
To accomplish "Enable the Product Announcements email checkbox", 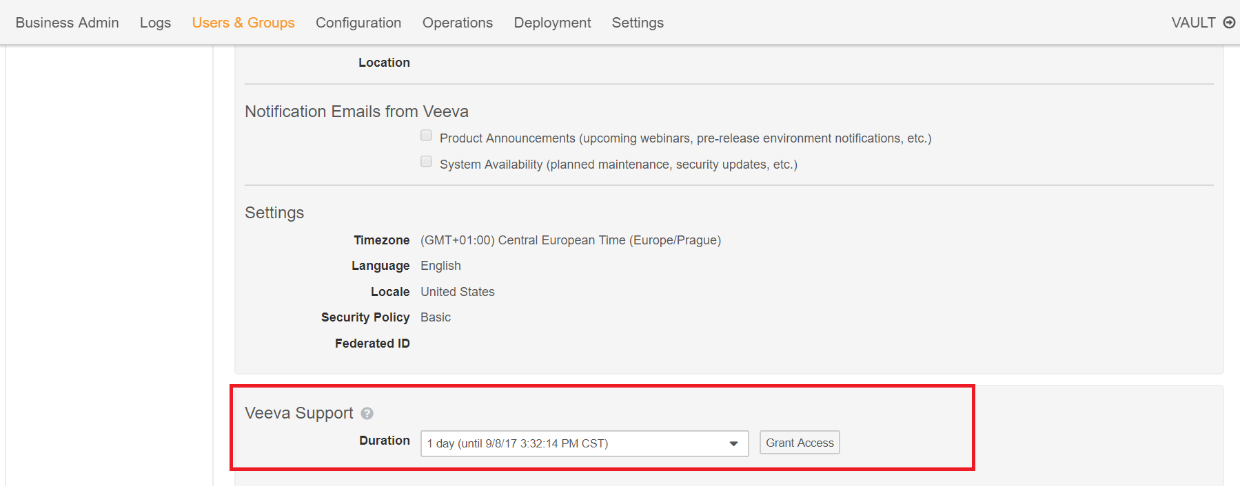I will click(x=426, y=136).
